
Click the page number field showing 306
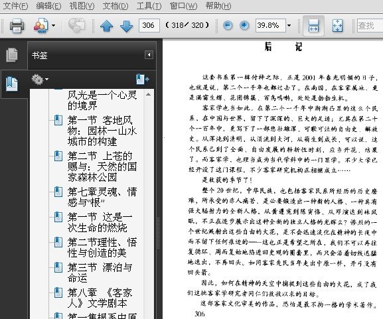(149, 25)
